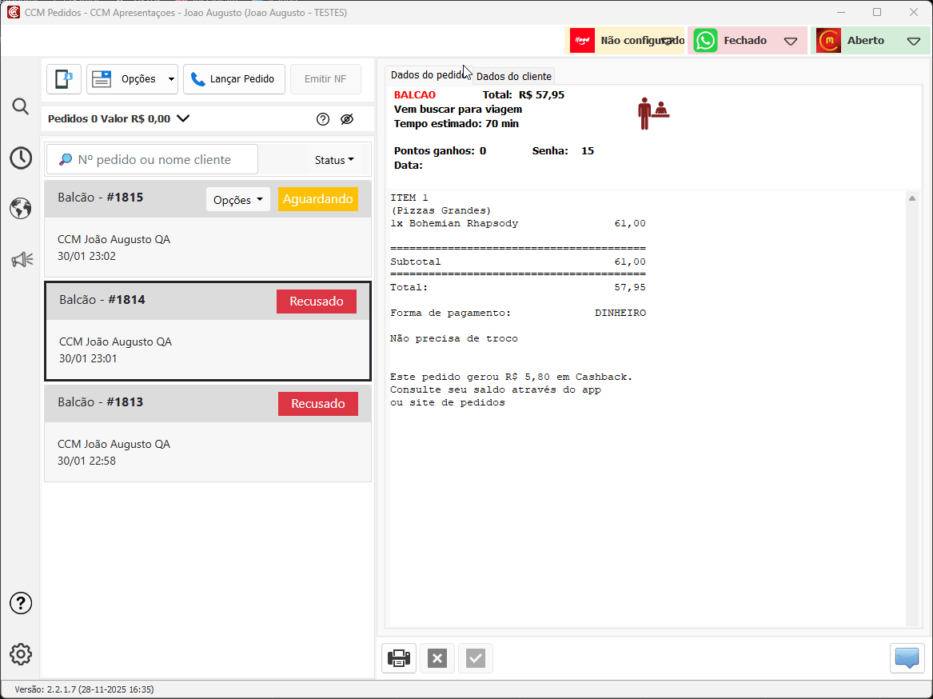This screenshot has width=933, height=699.
Task: Switch to Dados do cliente tab
Action: tap(513, 76)
